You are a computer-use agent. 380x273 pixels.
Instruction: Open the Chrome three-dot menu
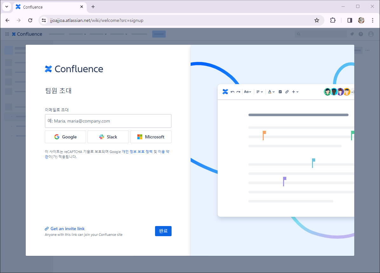coord(373,20)
